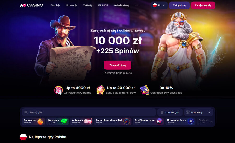Click the search magnifier icon
Image resolution: width=235 pixels, height=143 pixels.
26,112
